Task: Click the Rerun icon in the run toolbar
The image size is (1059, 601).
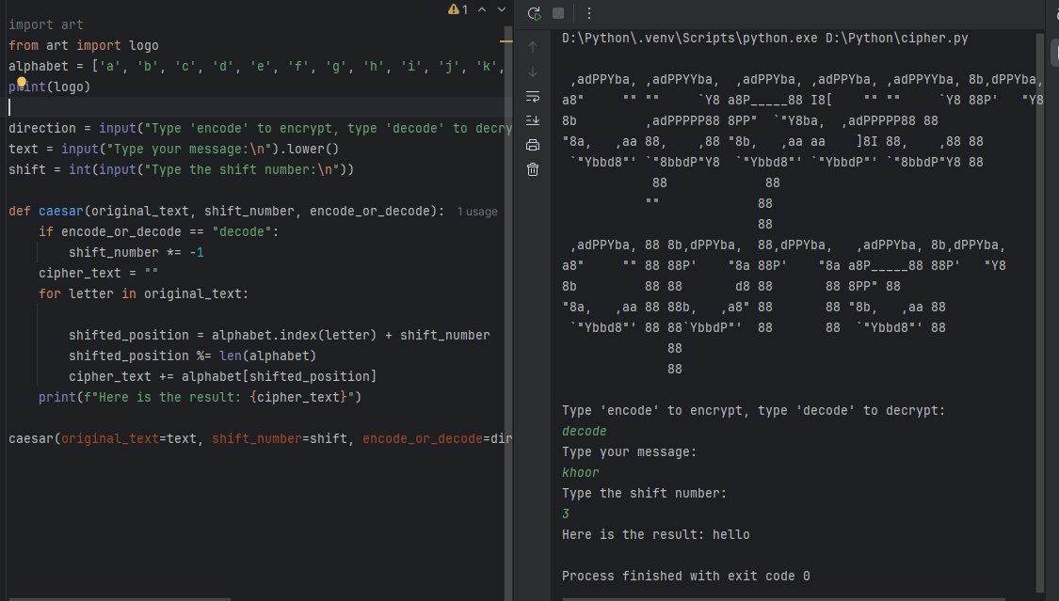Action: [534, 13]
